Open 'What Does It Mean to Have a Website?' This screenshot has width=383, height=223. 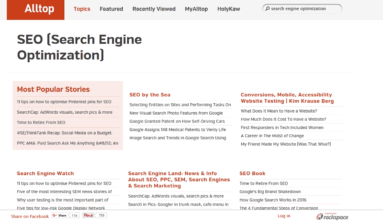(279, 111)
